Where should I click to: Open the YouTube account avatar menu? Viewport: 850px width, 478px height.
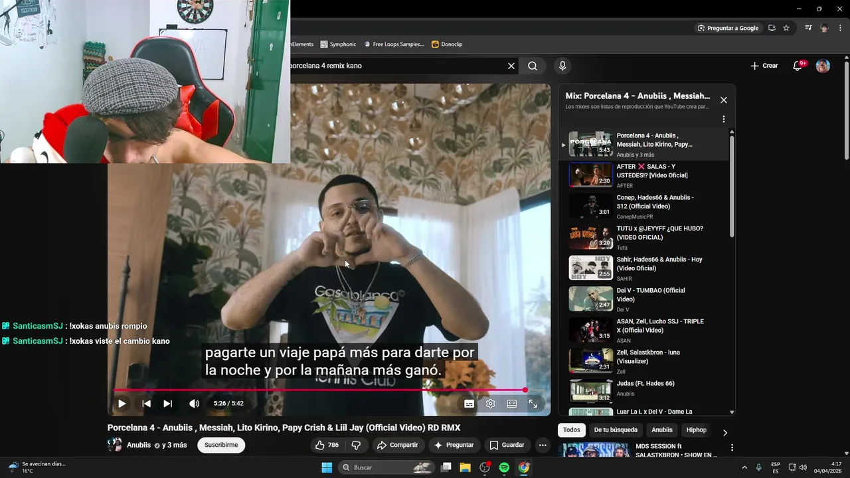coord(823,66)
